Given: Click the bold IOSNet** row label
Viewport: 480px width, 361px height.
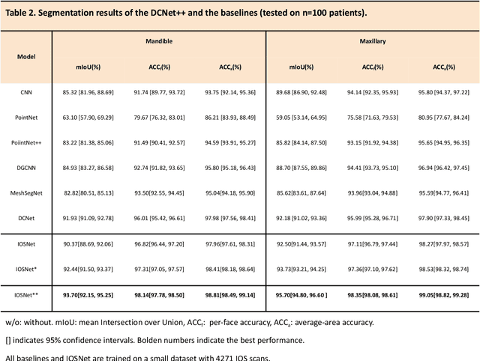Looking at the screenshot, I should [x=25, y=294].
